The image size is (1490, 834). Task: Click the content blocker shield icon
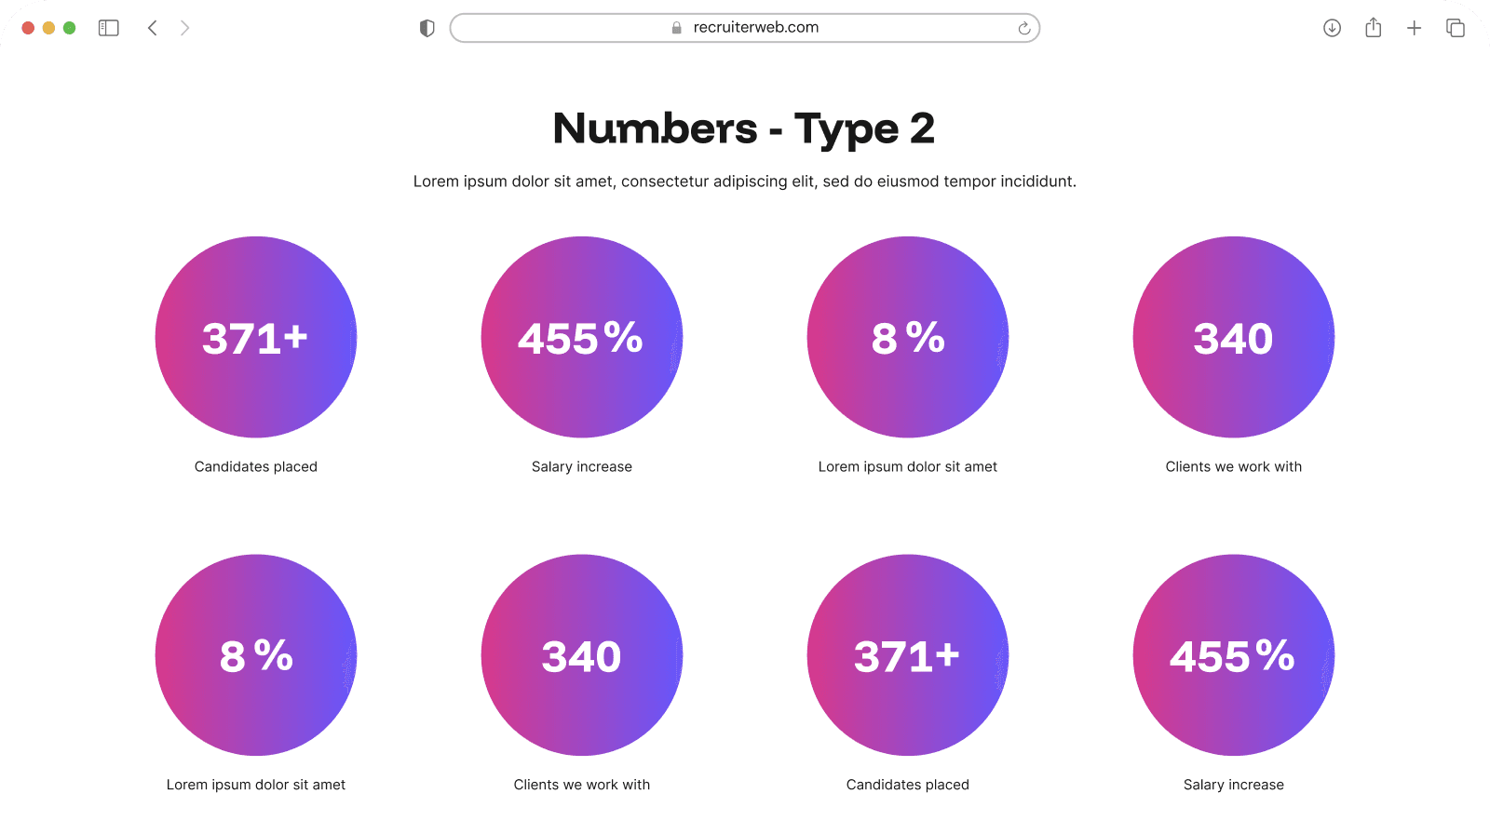[x=426, y=28]
